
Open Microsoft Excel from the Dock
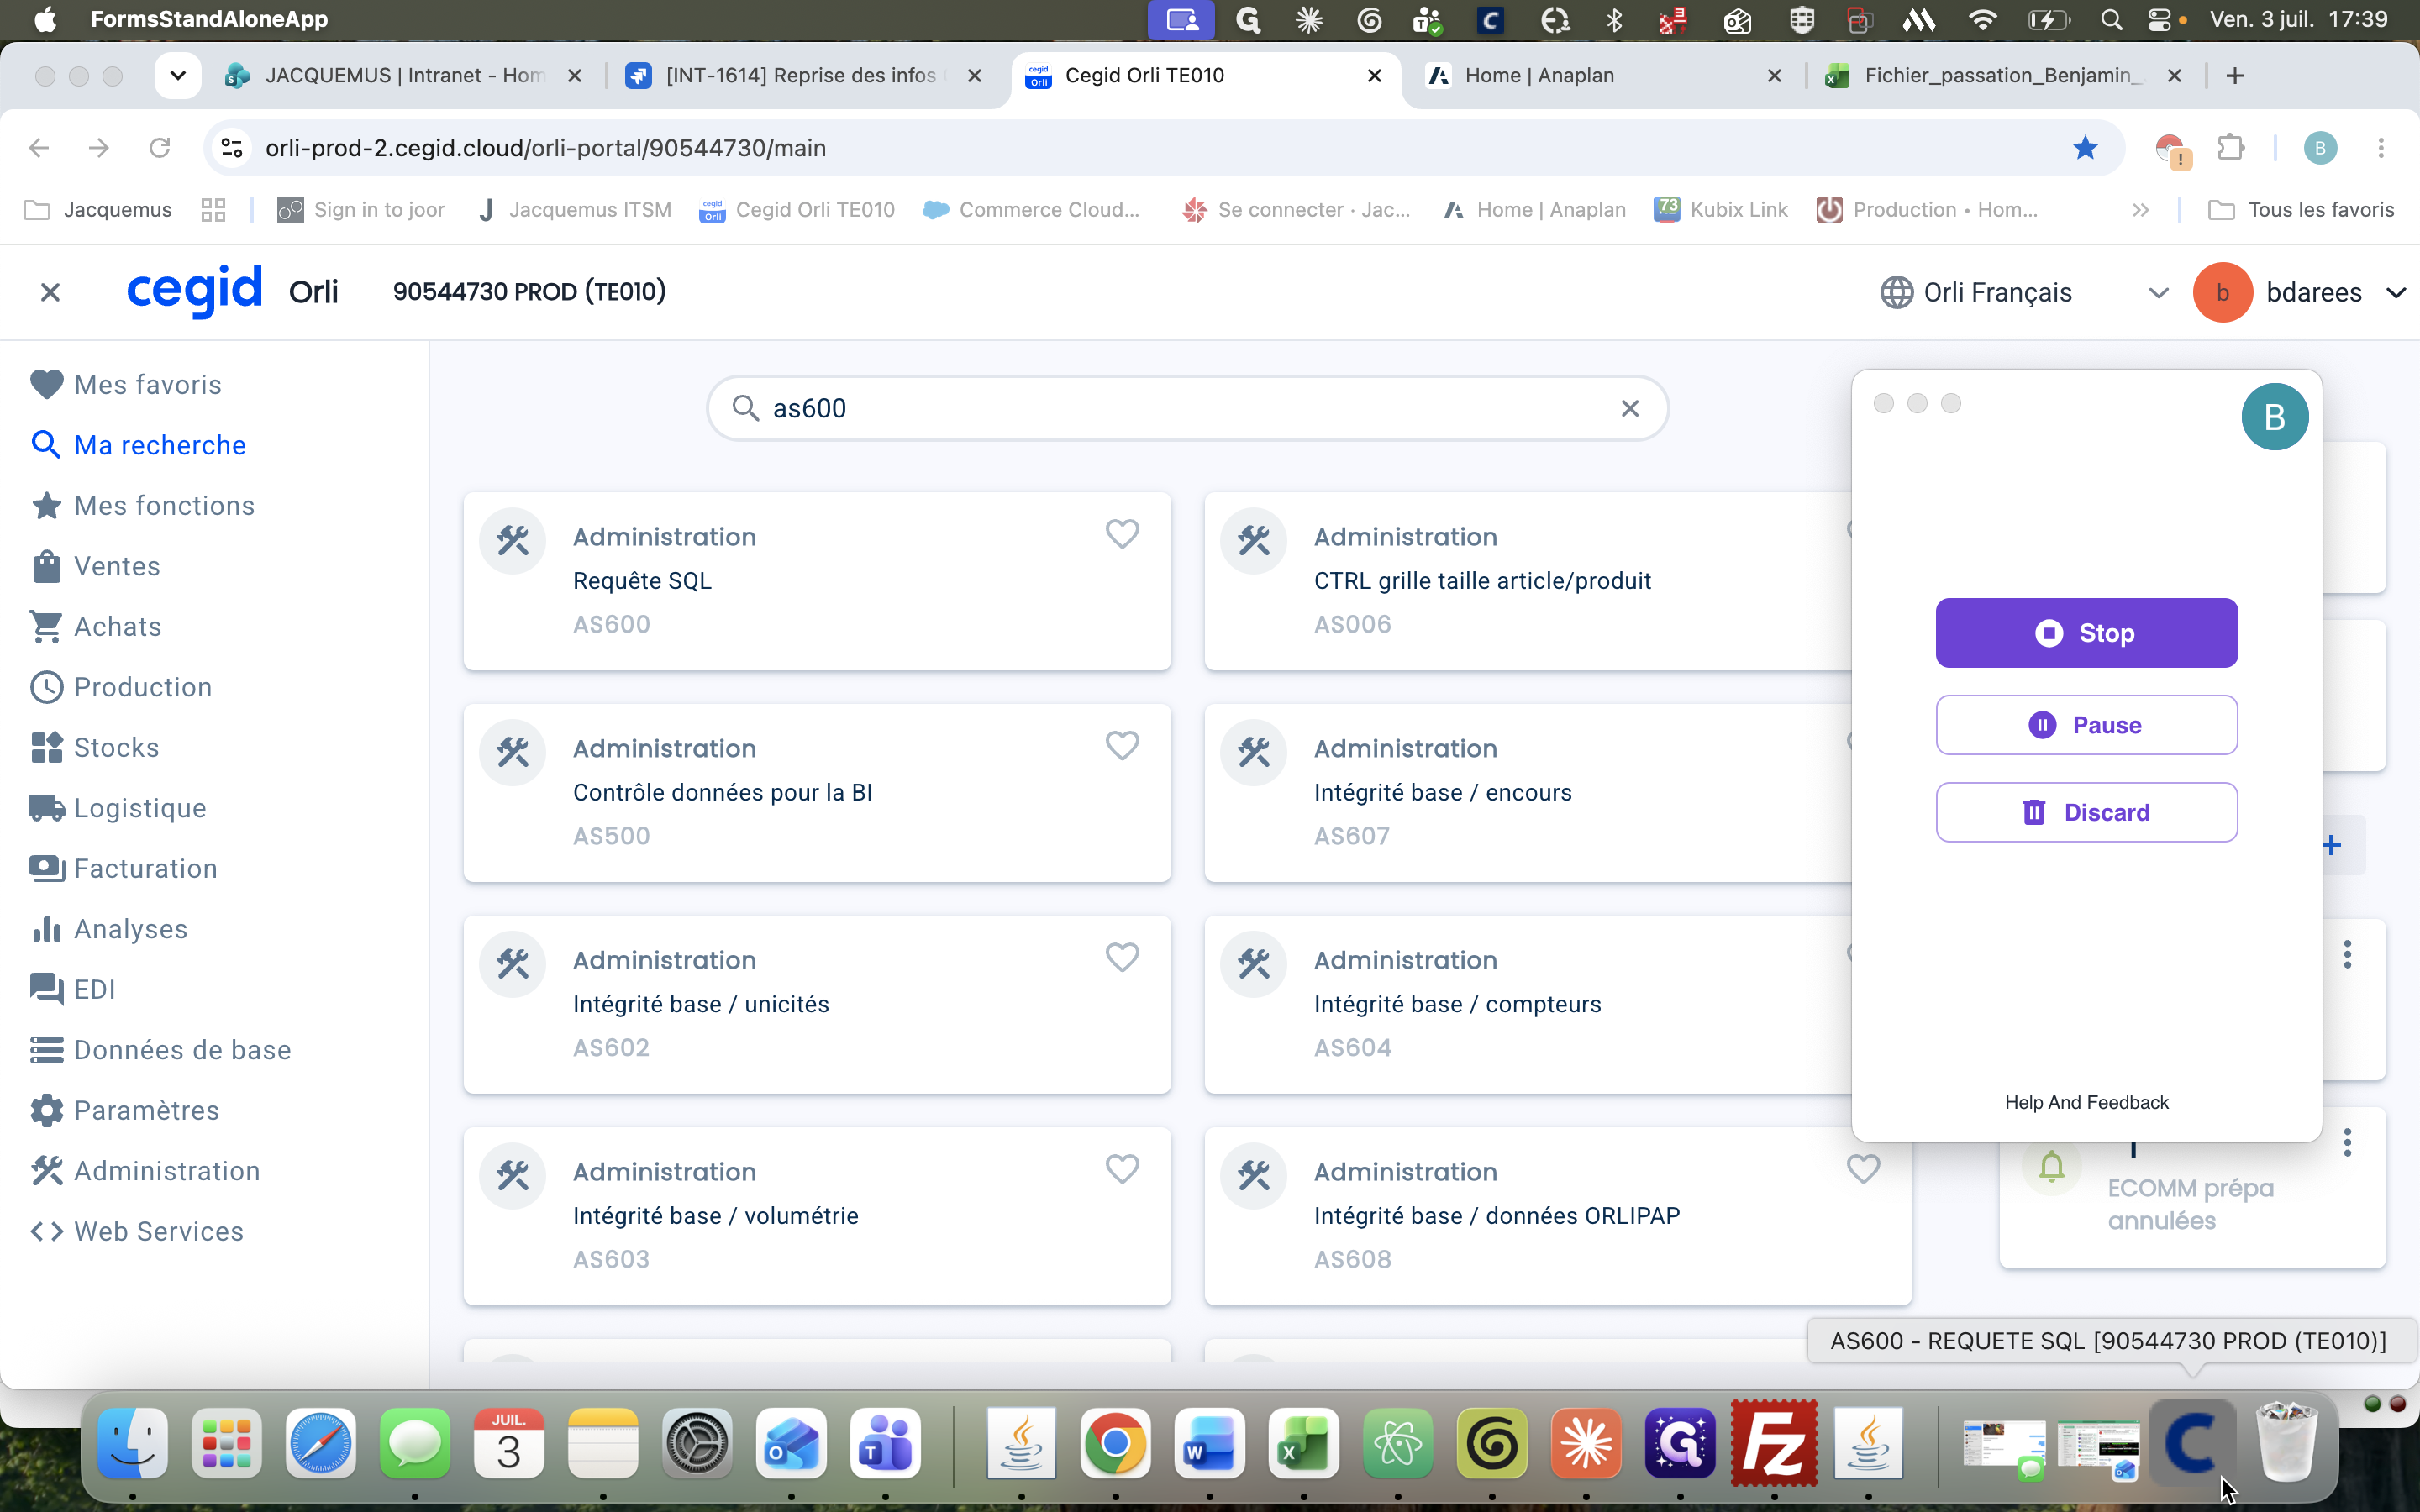[1303, 1443]
